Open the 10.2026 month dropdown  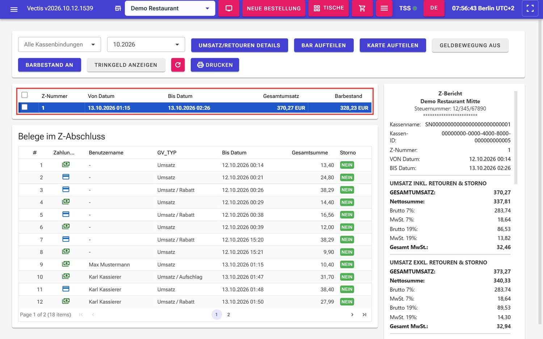click(x=146, y=44)
